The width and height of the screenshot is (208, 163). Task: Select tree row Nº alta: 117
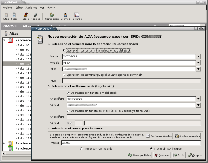pos(23,82)
